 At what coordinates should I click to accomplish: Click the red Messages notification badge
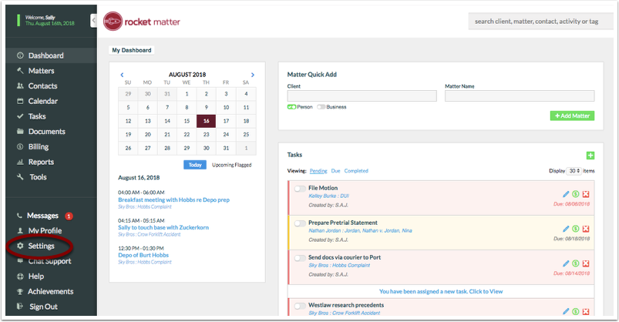point(69,216)
